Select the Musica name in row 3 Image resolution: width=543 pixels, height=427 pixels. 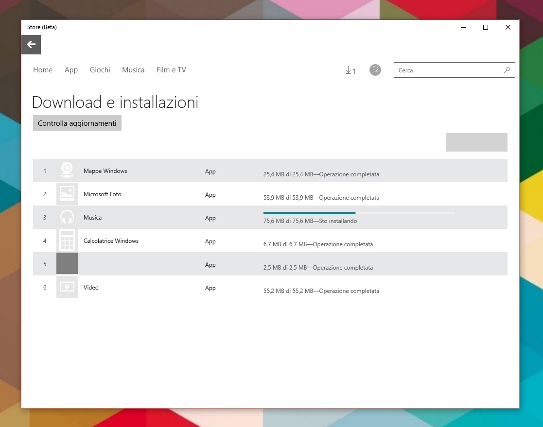click(92, 218)
